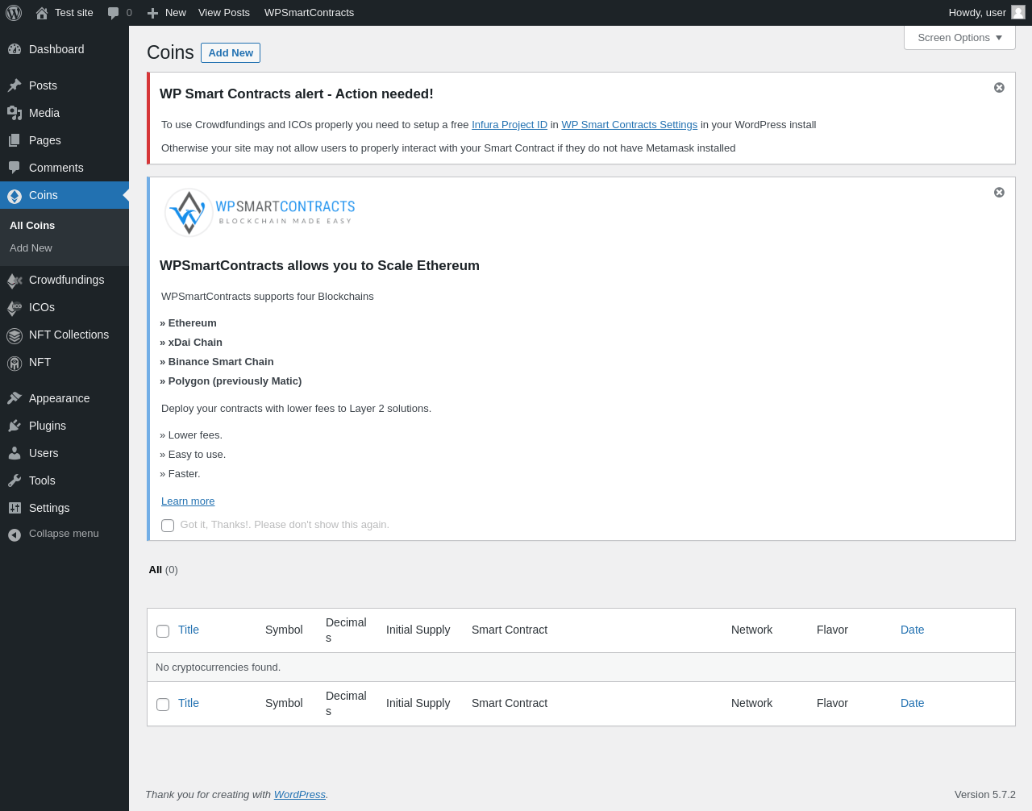Click the Flavor header column label
1032x811 pixels.
pyautogui.click(x=832, y=630)
